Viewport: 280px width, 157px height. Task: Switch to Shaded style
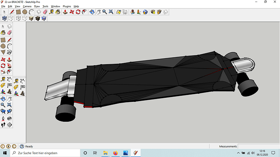pos(31,18)
